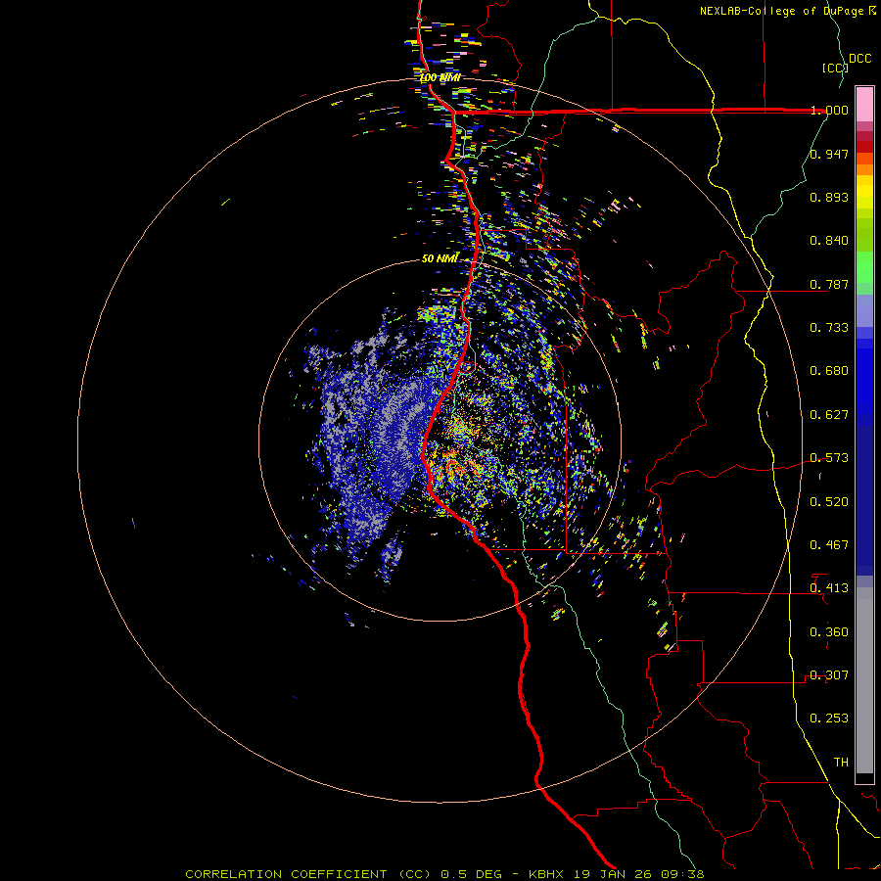Click the DCC label above the scale

pos(860,59)
